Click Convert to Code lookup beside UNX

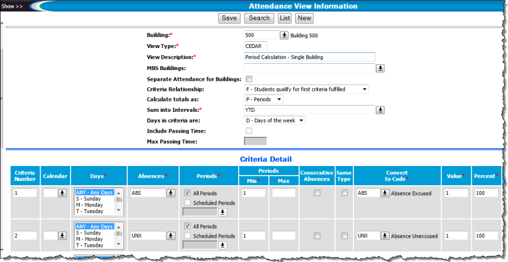tap(385, 235)
